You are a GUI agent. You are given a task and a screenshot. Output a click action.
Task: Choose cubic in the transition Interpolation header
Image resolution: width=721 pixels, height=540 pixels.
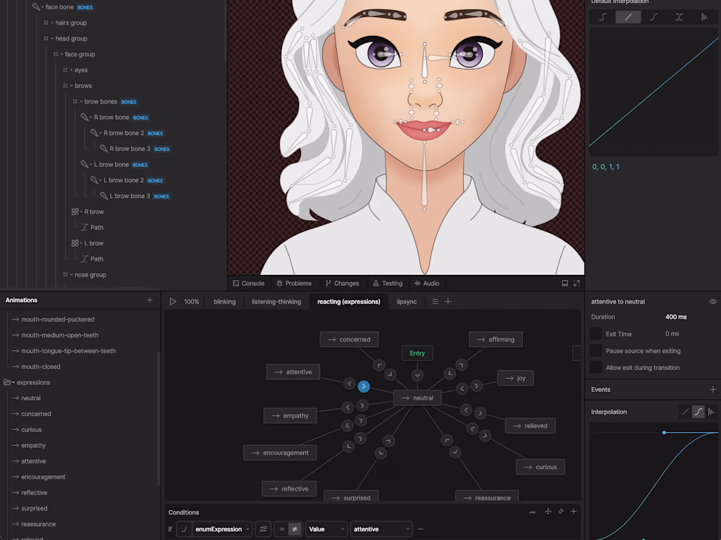click(x=698, y=412)
